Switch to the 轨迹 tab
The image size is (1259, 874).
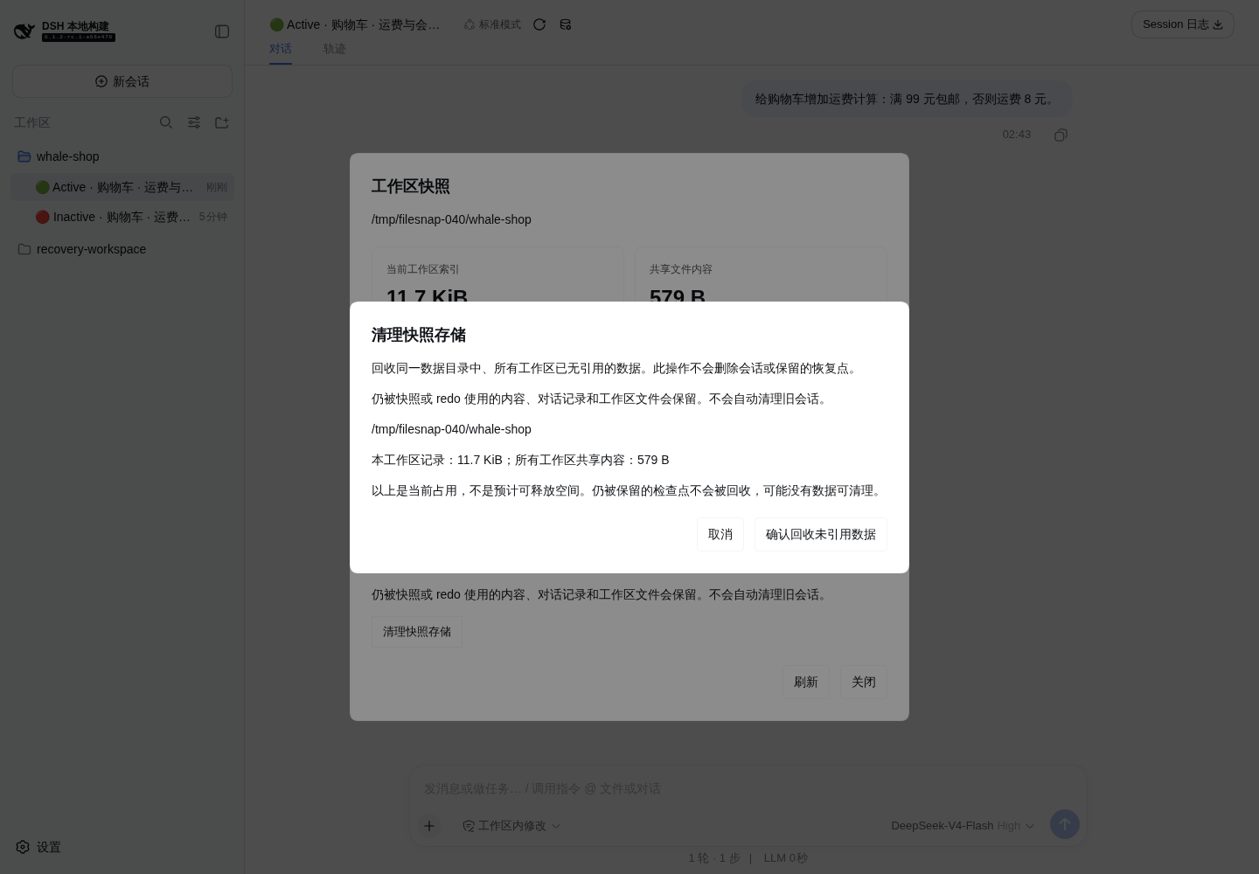coord(335,49)
